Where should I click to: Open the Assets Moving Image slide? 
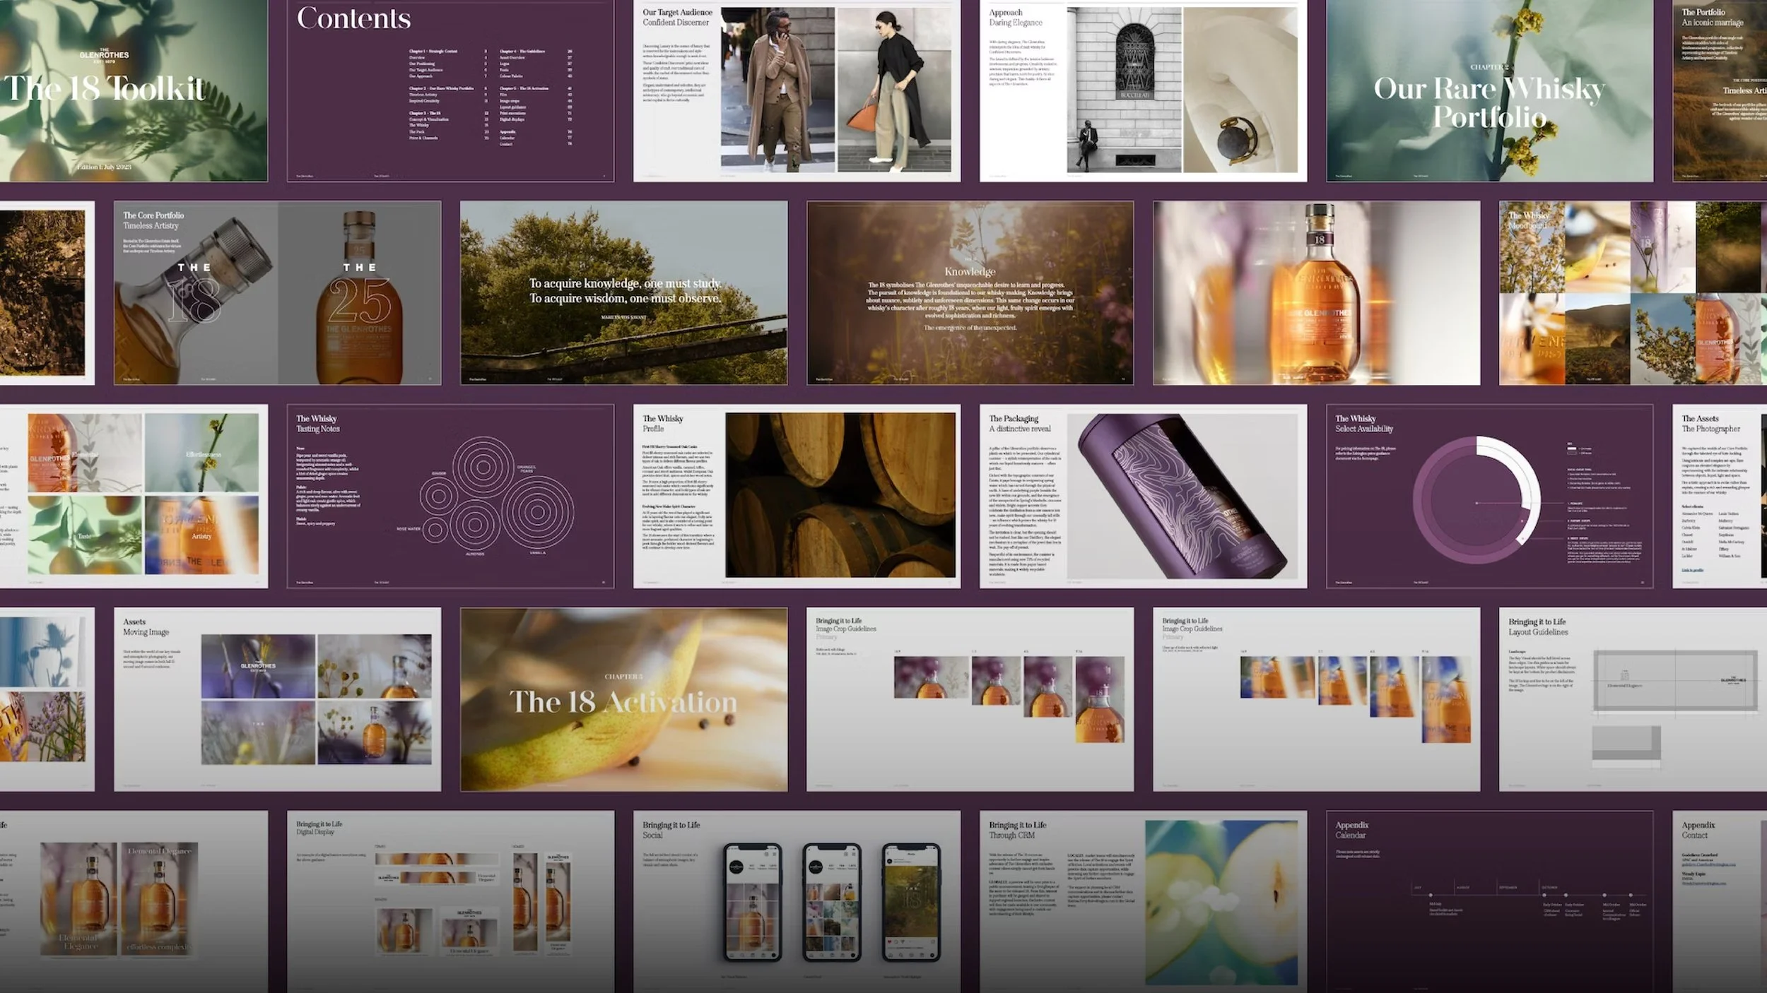(x=277, y=699)
